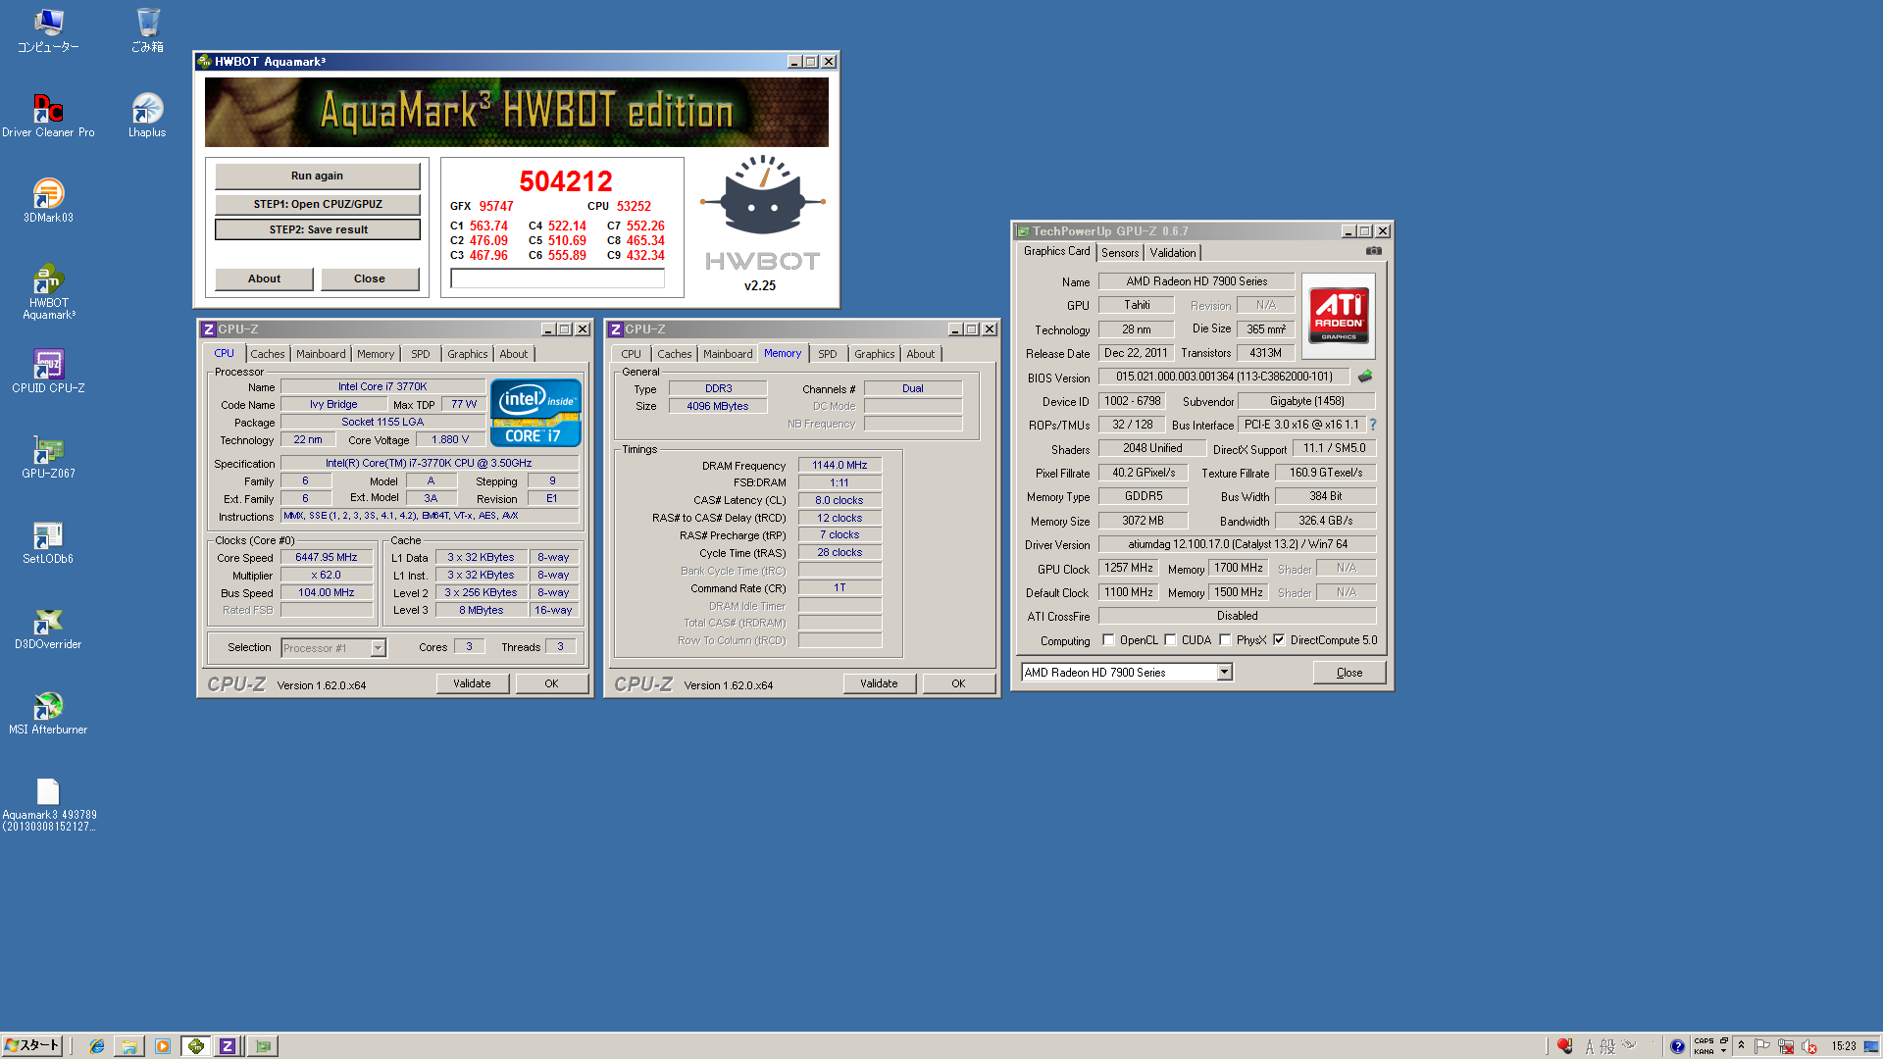Select the Graphics Card tab in GPU-Z
1883x1059 pixels.
[x=1056, y=251]
